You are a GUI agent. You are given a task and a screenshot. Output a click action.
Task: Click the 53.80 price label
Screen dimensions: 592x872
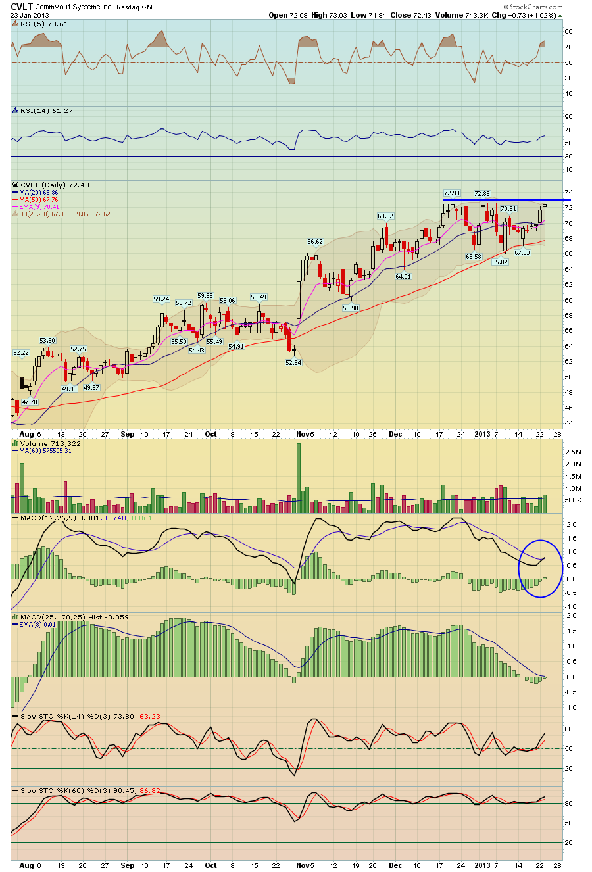(47, 341)
